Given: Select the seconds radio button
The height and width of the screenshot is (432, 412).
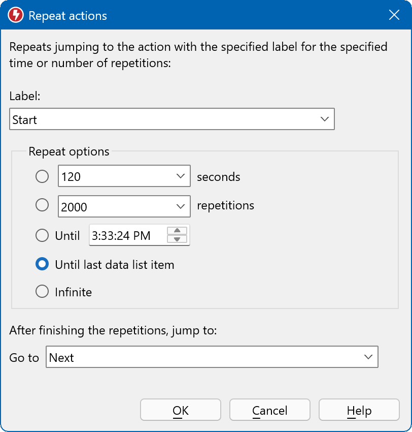Looking at the screenshot, I should click(x=42, y=176).
